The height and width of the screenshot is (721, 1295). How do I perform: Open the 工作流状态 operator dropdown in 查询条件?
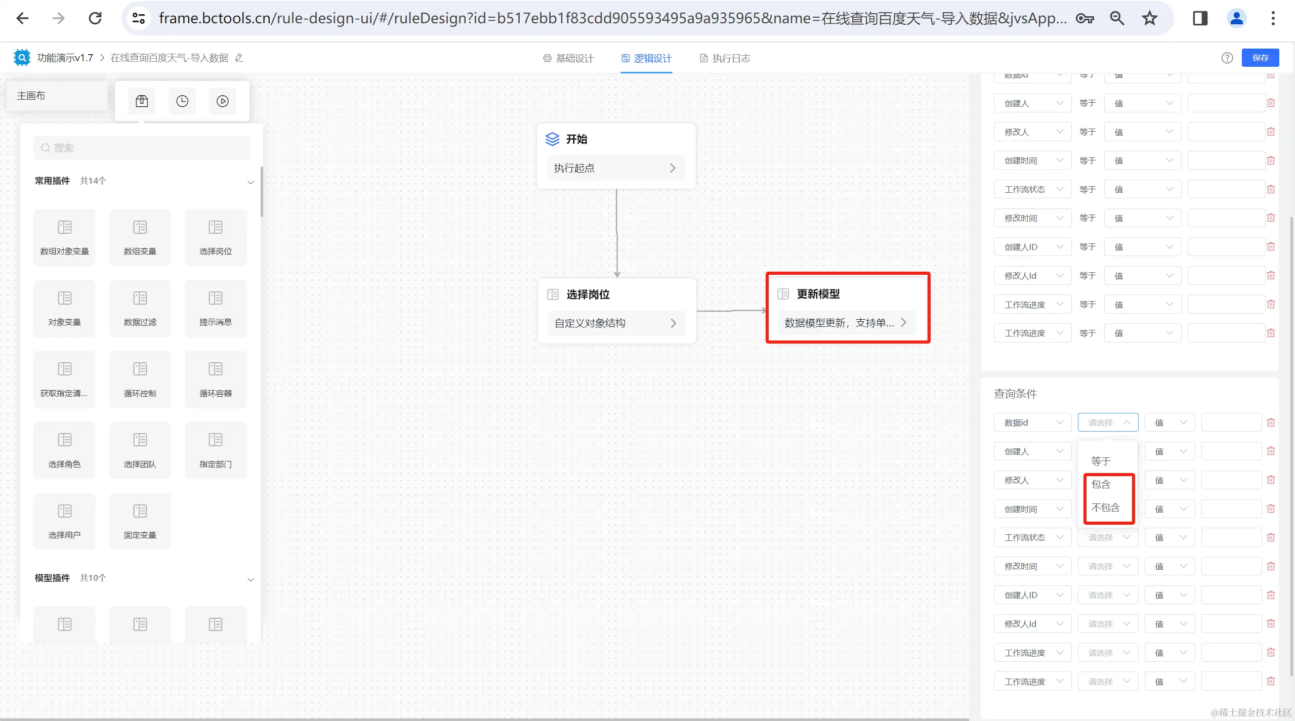pyautogui.click(x=1107, y=537)
